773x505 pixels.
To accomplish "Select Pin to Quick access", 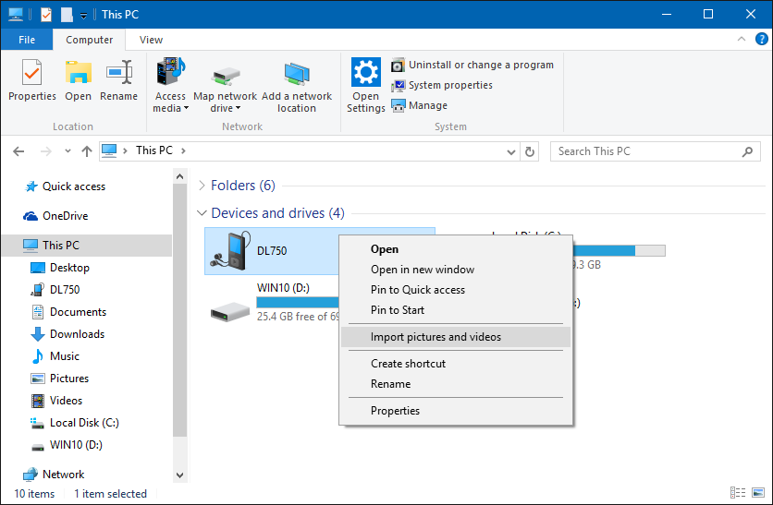I will coord(456,289).
